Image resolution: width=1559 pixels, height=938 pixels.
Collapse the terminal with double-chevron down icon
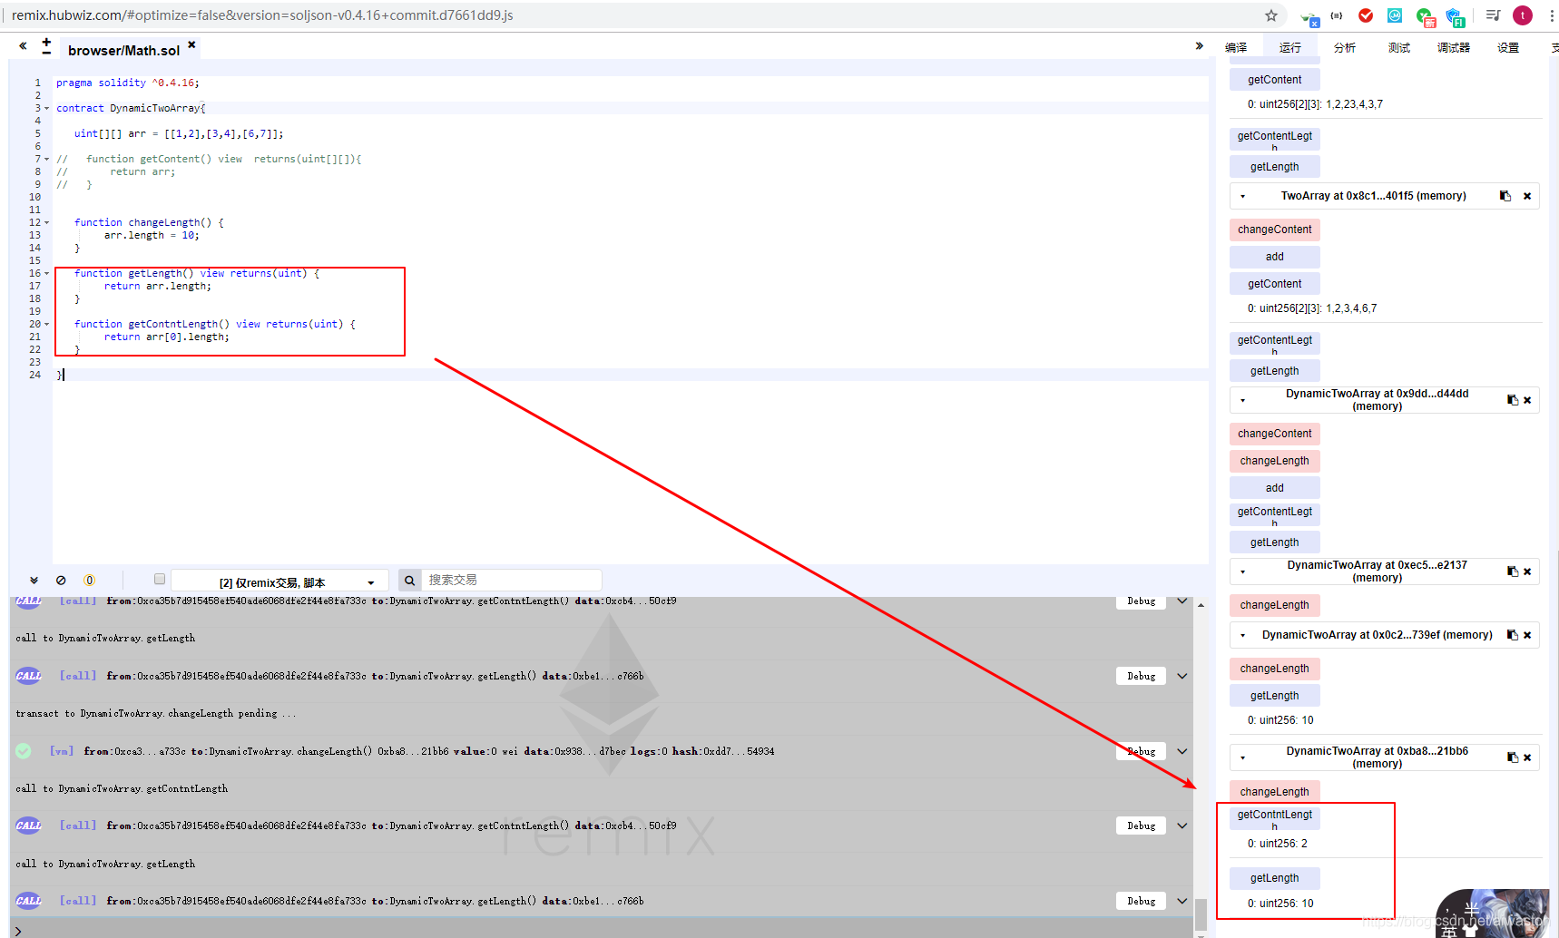pyautogui.click(x=34, y=580)
